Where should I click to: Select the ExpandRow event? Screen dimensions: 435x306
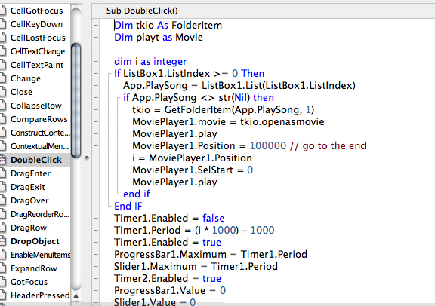tap(34, 268)
